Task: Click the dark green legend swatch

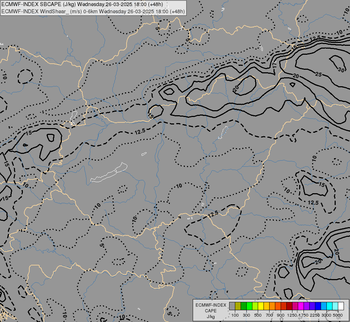Action: (243, 306)
